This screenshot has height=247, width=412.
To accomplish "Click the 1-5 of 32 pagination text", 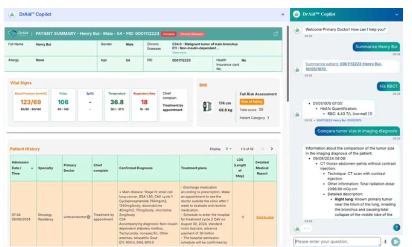I will 247,149.
